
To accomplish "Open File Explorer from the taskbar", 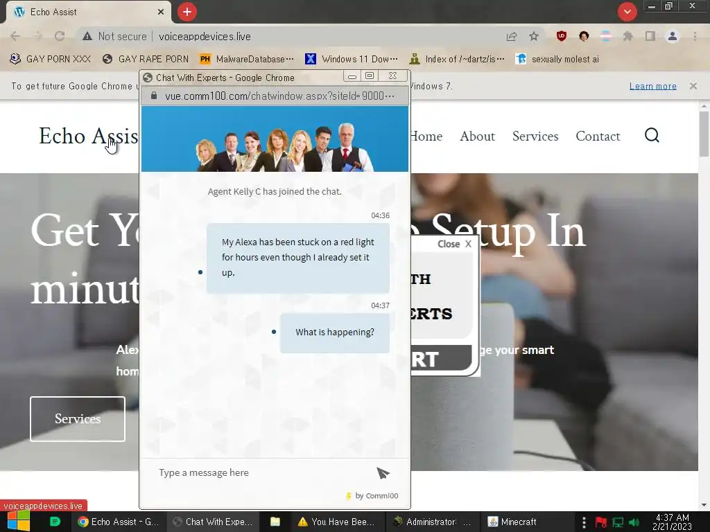I will coord(275,522).
